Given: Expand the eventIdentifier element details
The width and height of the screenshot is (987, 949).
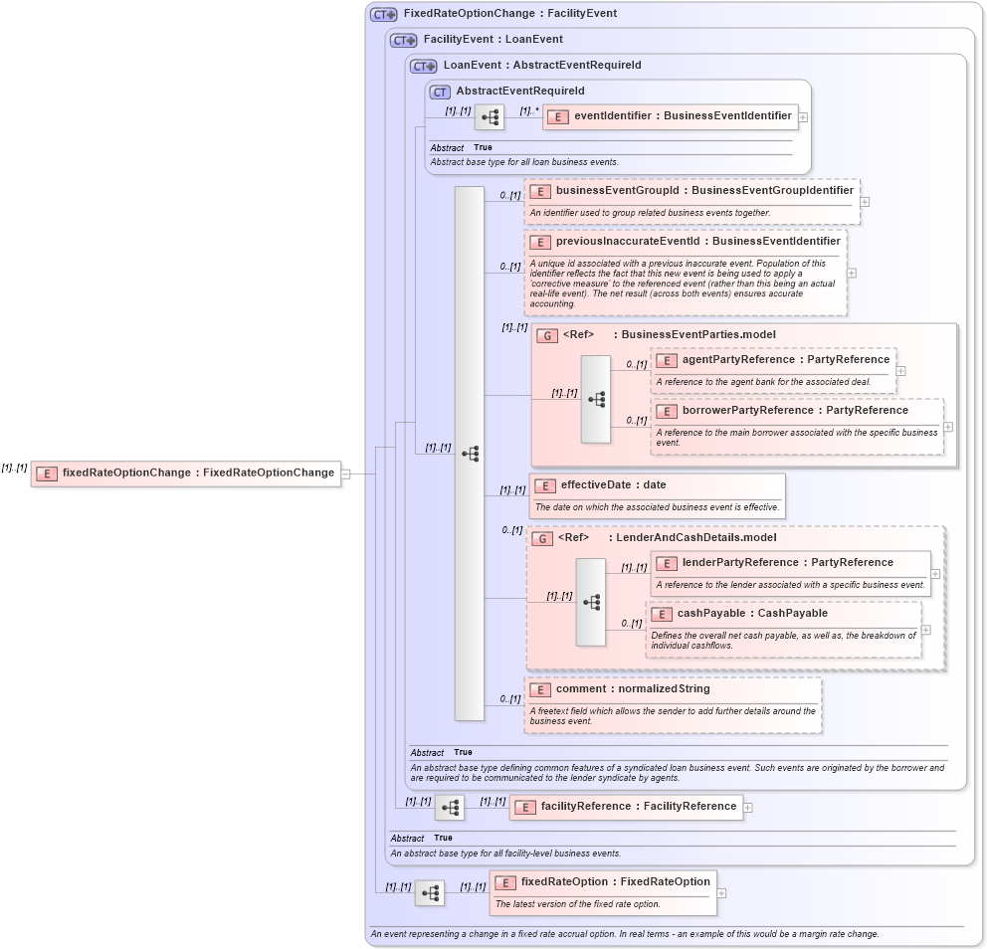Looking at the screenshot, I should tap(802, 116).
